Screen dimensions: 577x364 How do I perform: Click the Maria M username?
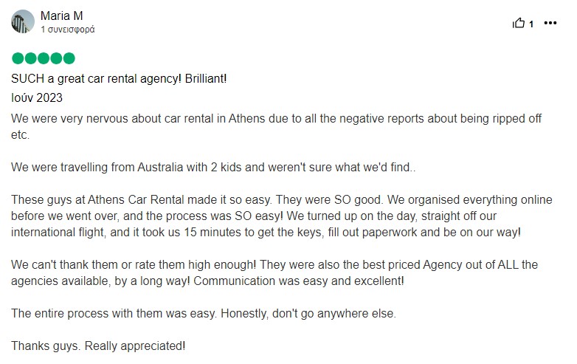tap(61, 16)
